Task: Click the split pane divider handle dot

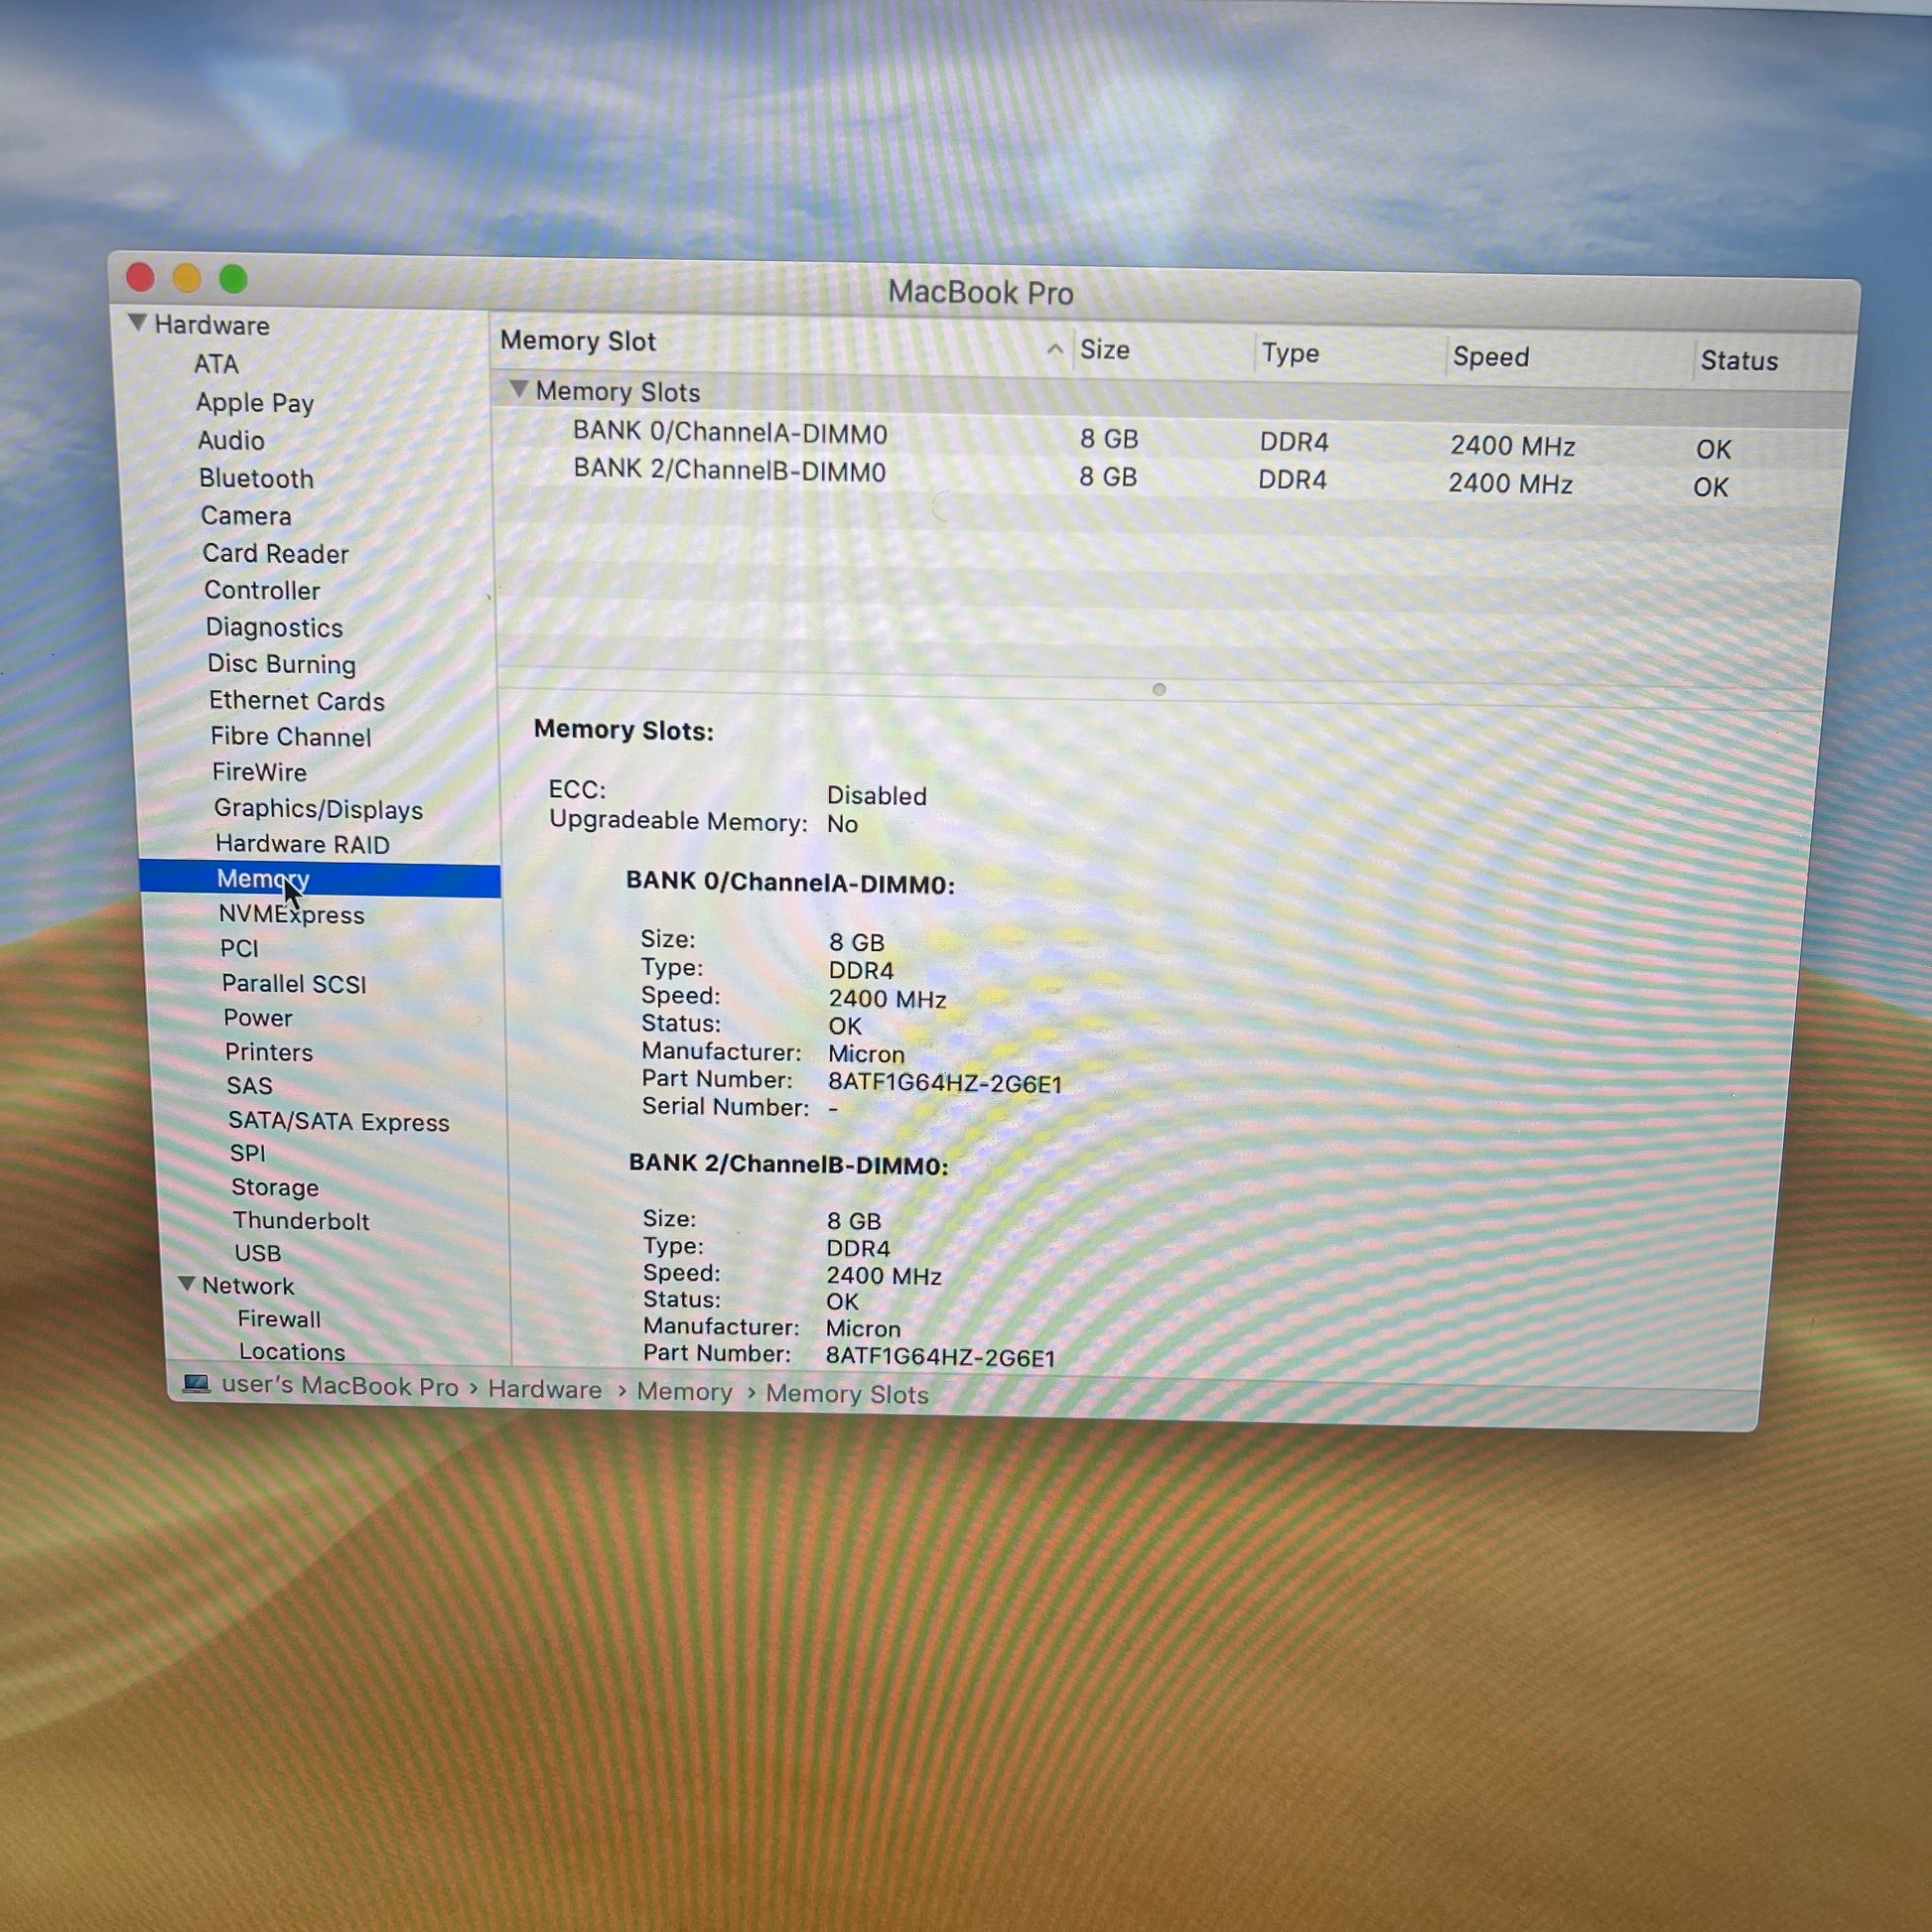Action: [1159, 690]
